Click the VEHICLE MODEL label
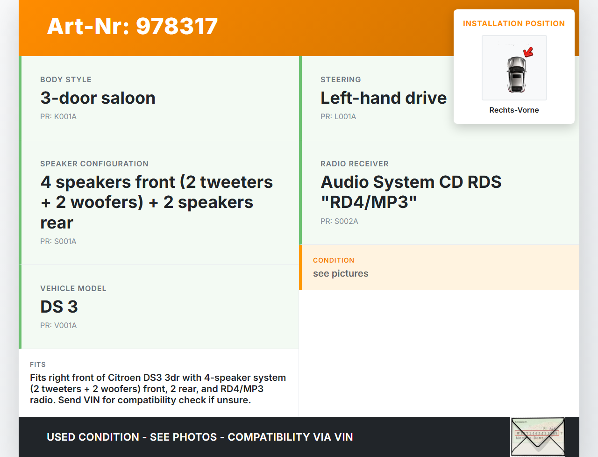This screenshot has width=598, height=457. pyautogui.click(x=73, y=289)
